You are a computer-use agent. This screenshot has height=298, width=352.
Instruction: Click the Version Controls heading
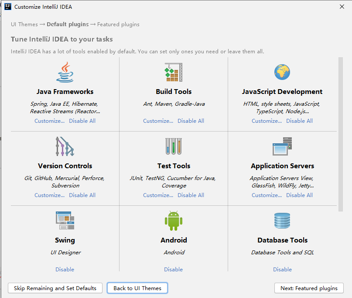click(65, 166)
